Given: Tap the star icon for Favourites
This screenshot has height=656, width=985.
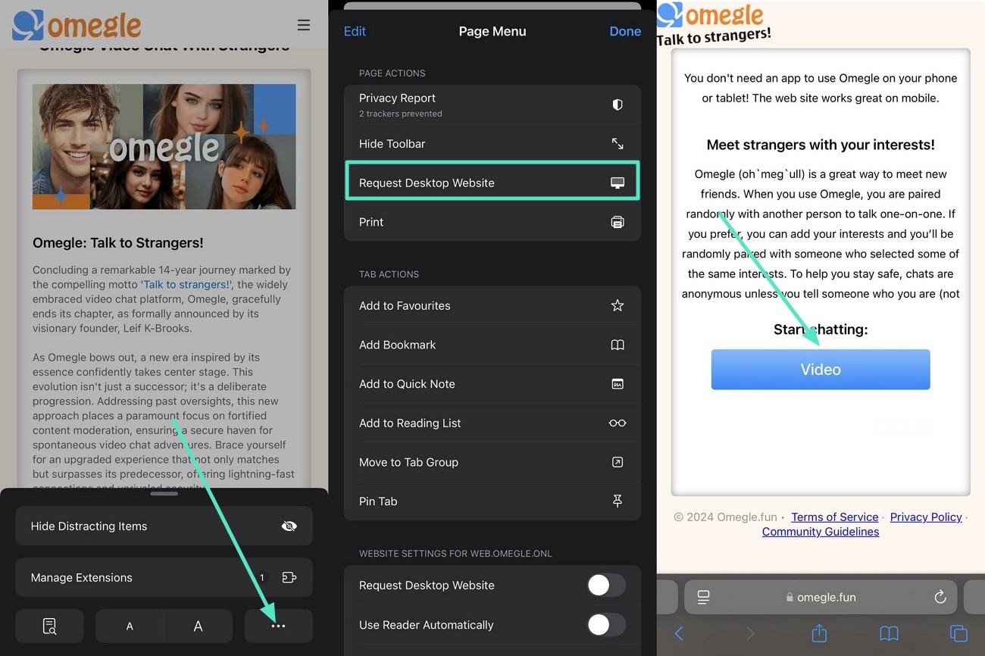Looking at the screenshot, I should pos(618,305).
